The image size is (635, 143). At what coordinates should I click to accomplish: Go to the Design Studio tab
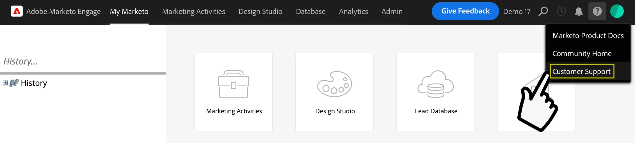[261, 11]
